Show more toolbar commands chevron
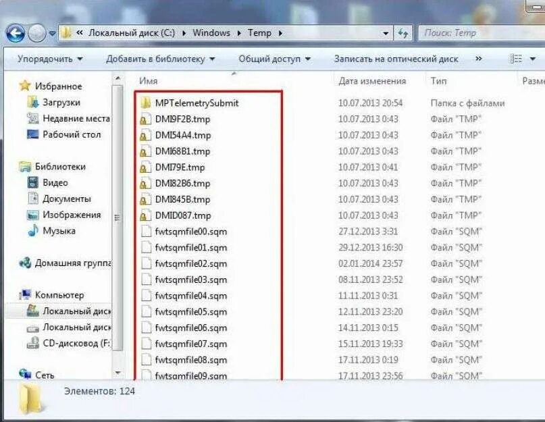 click(479, 59)
